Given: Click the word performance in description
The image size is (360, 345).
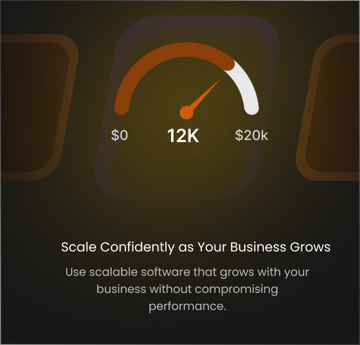Looking at the screenshot, I should [187, 306].
